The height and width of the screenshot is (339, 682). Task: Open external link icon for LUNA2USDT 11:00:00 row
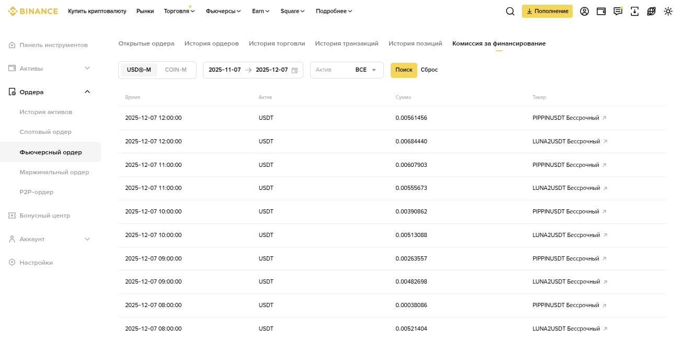point(606,188)
